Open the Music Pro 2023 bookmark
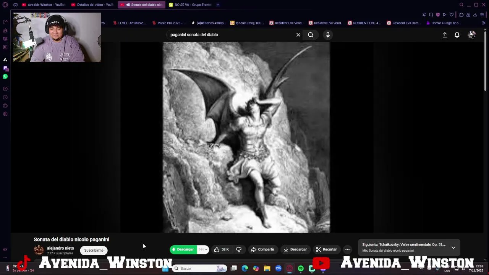Viewport: 489px width, 275px height. pos(168,23)
